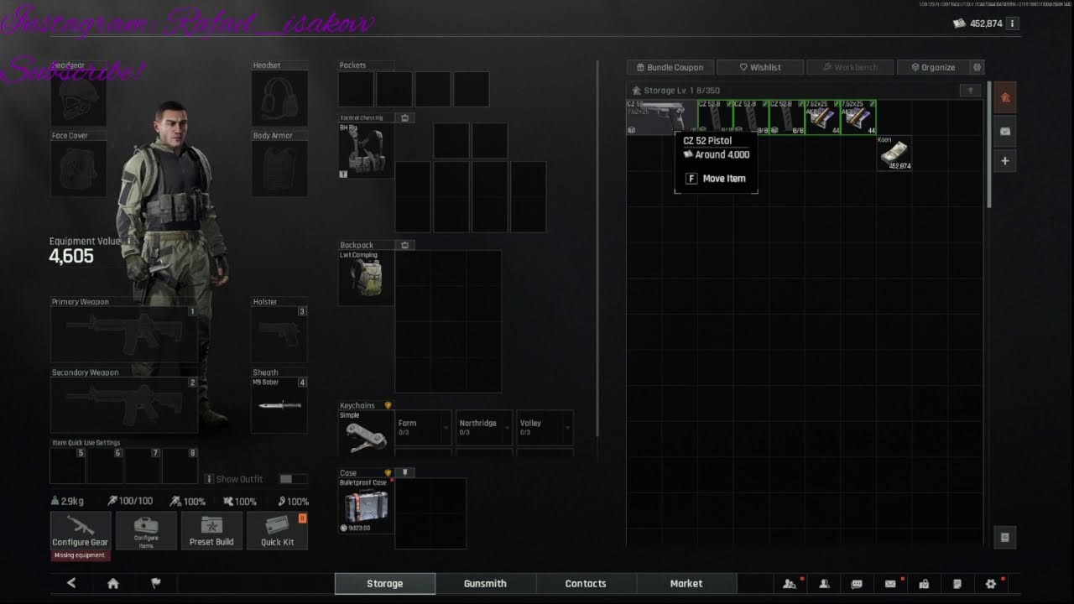Click the empty Holster slot
This screenshot has width=1074, height=604.
pyautogui.click(x=279, y=335)
